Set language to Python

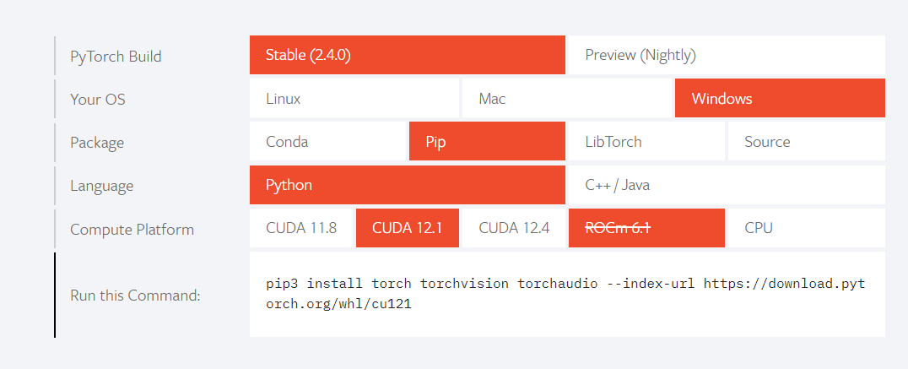pos(407,185)
